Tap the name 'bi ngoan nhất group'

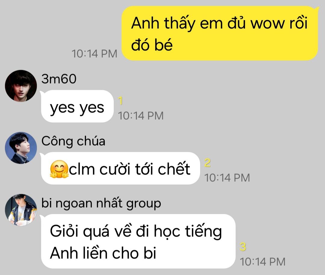101,203
